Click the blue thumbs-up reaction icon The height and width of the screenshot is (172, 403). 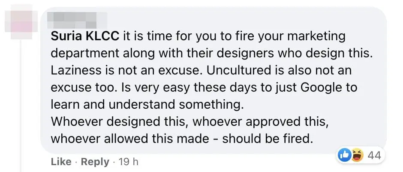(345, 155)
